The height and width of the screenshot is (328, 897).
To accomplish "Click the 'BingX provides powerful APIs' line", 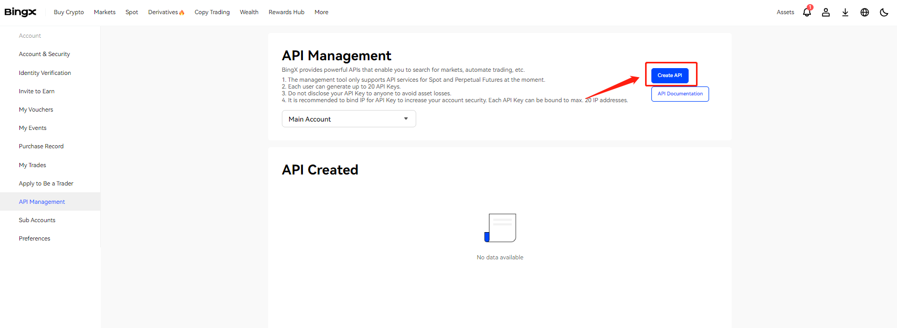I will (x=403, y=70).
